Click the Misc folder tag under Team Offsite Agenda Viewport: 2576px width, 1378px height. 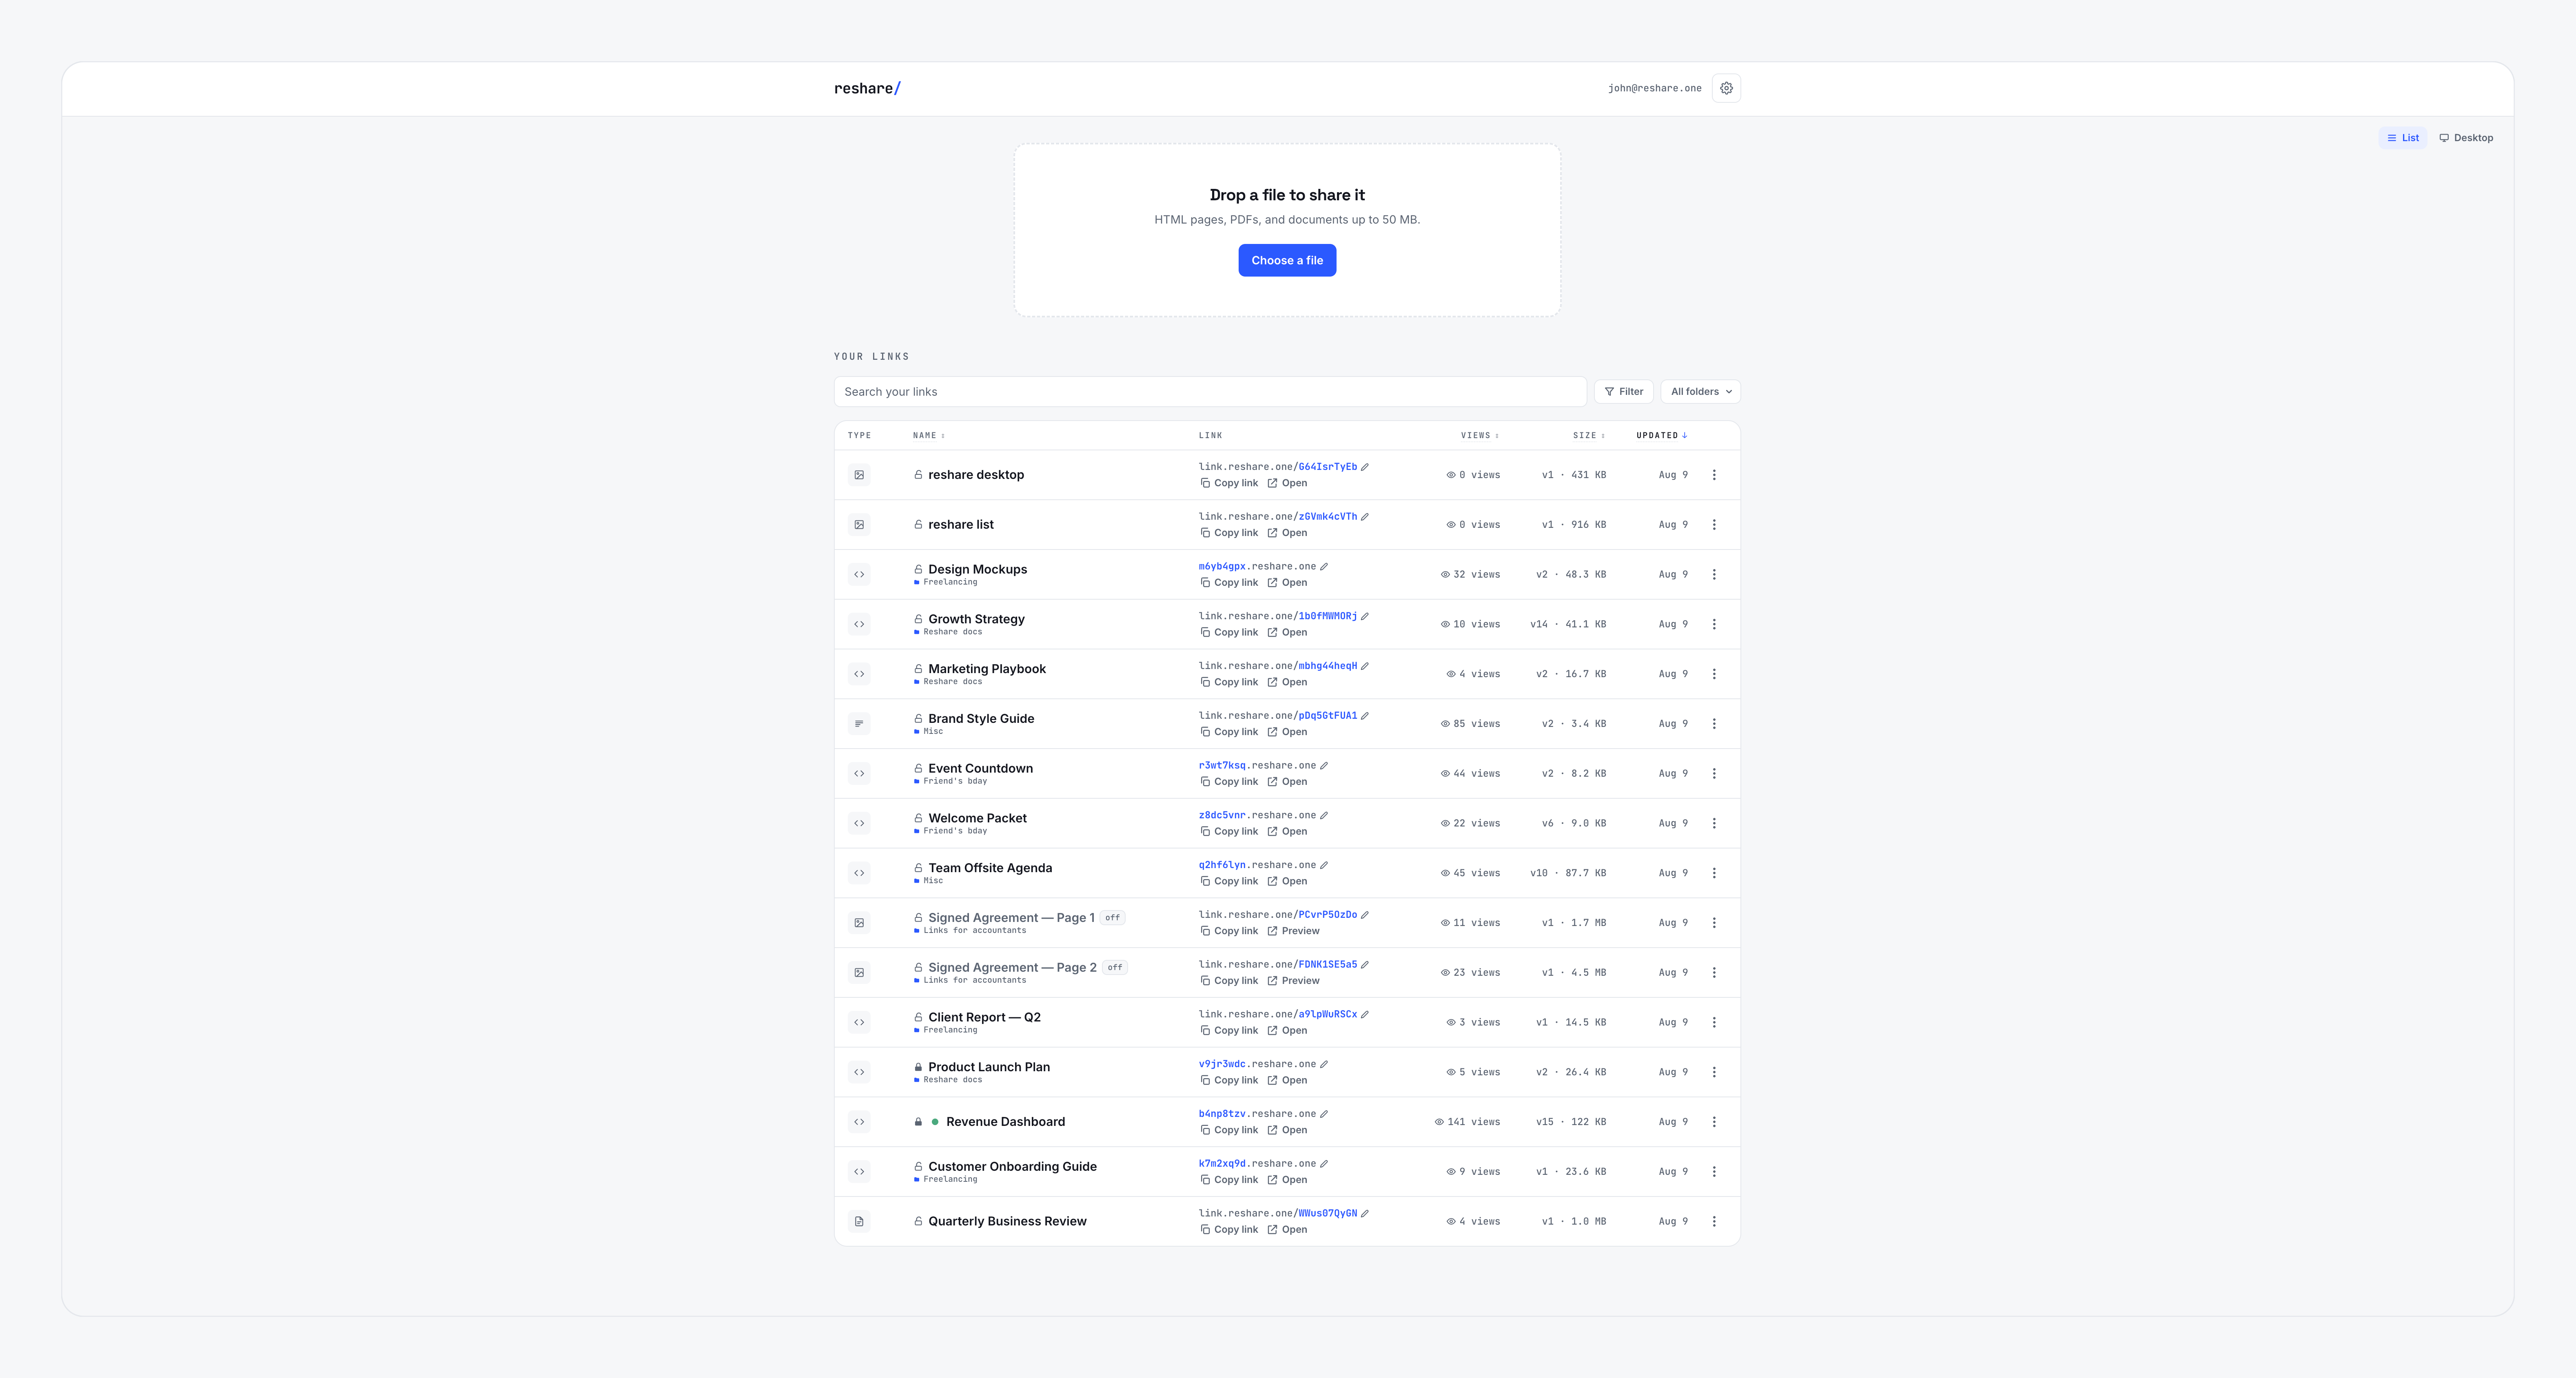pos(929,881)
